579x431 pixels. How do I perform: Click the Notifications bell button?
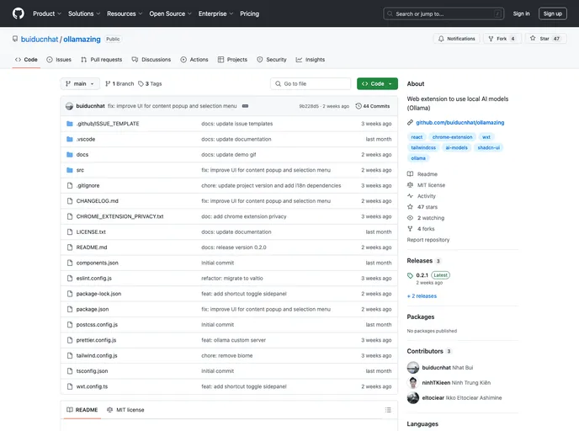click(x=456, y=39)
